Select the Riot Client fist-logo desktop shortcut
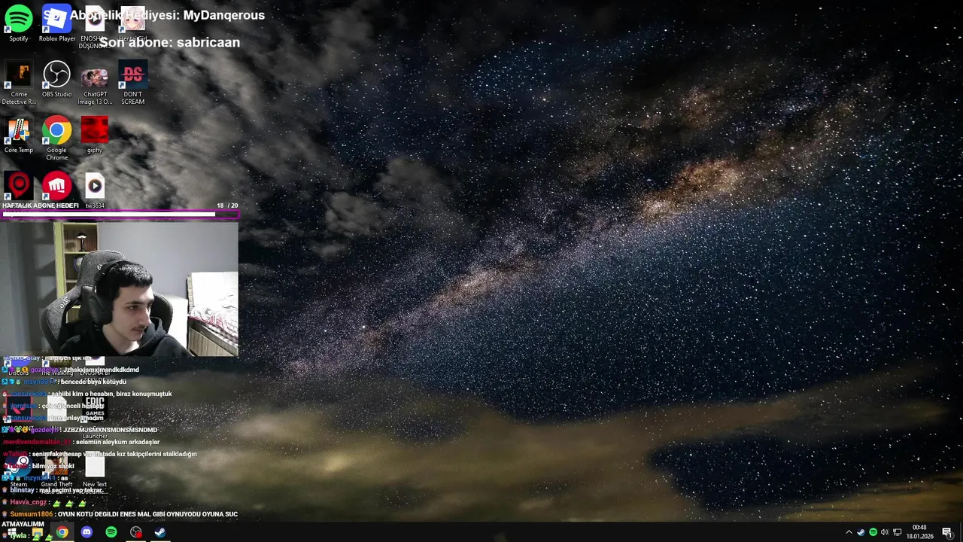 56,185
